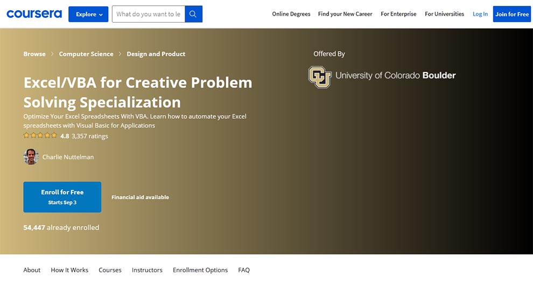This screenshot has height=284, width=533.
Task: Focus the 'What do you want to learn' search field
Action: point(148,14)
